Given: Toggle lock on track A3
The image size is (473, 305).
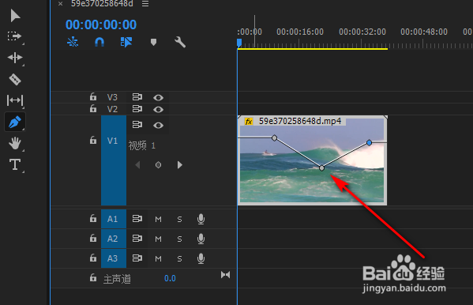Looking at the screenshot, I should pyautogui.click(x=93, y=258).
